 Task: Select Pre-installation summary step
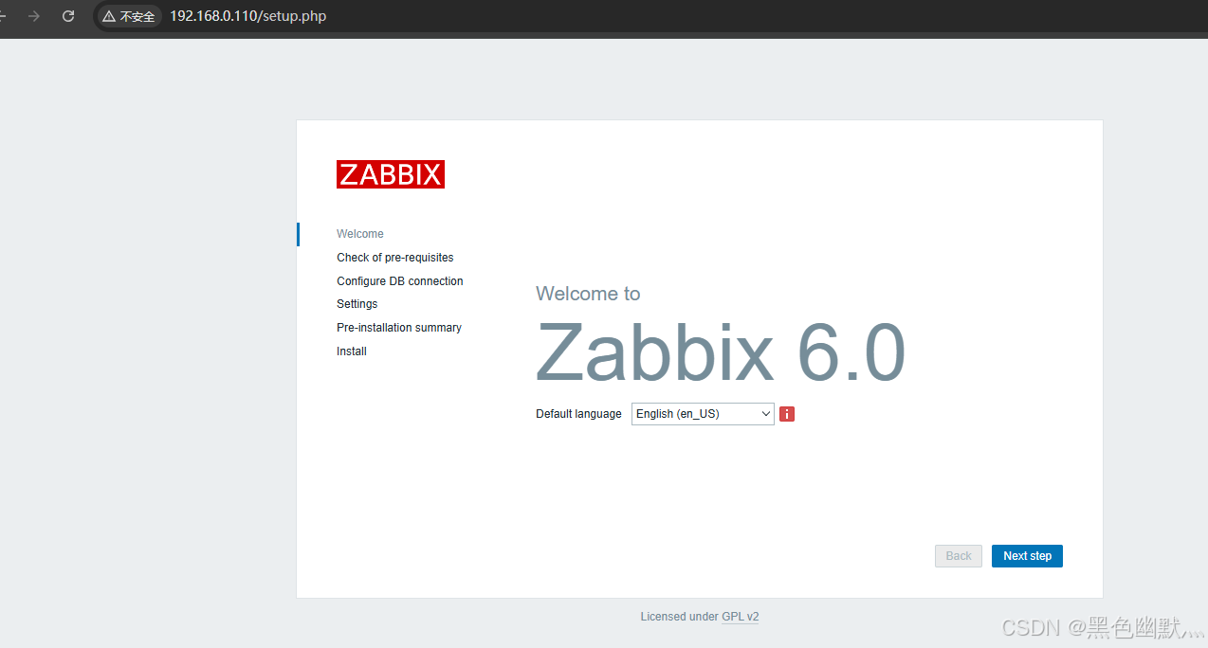(399, 328)
